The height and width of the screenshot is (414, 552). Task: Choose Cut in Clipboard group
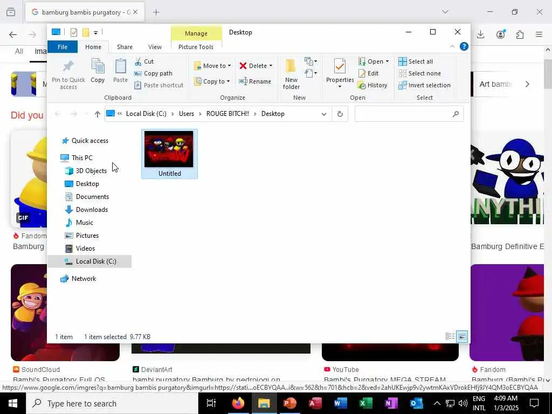pos(144,61)
